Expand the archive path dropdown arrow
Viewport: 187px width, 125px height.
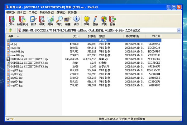pyautogui.click(x=179, y=30)
